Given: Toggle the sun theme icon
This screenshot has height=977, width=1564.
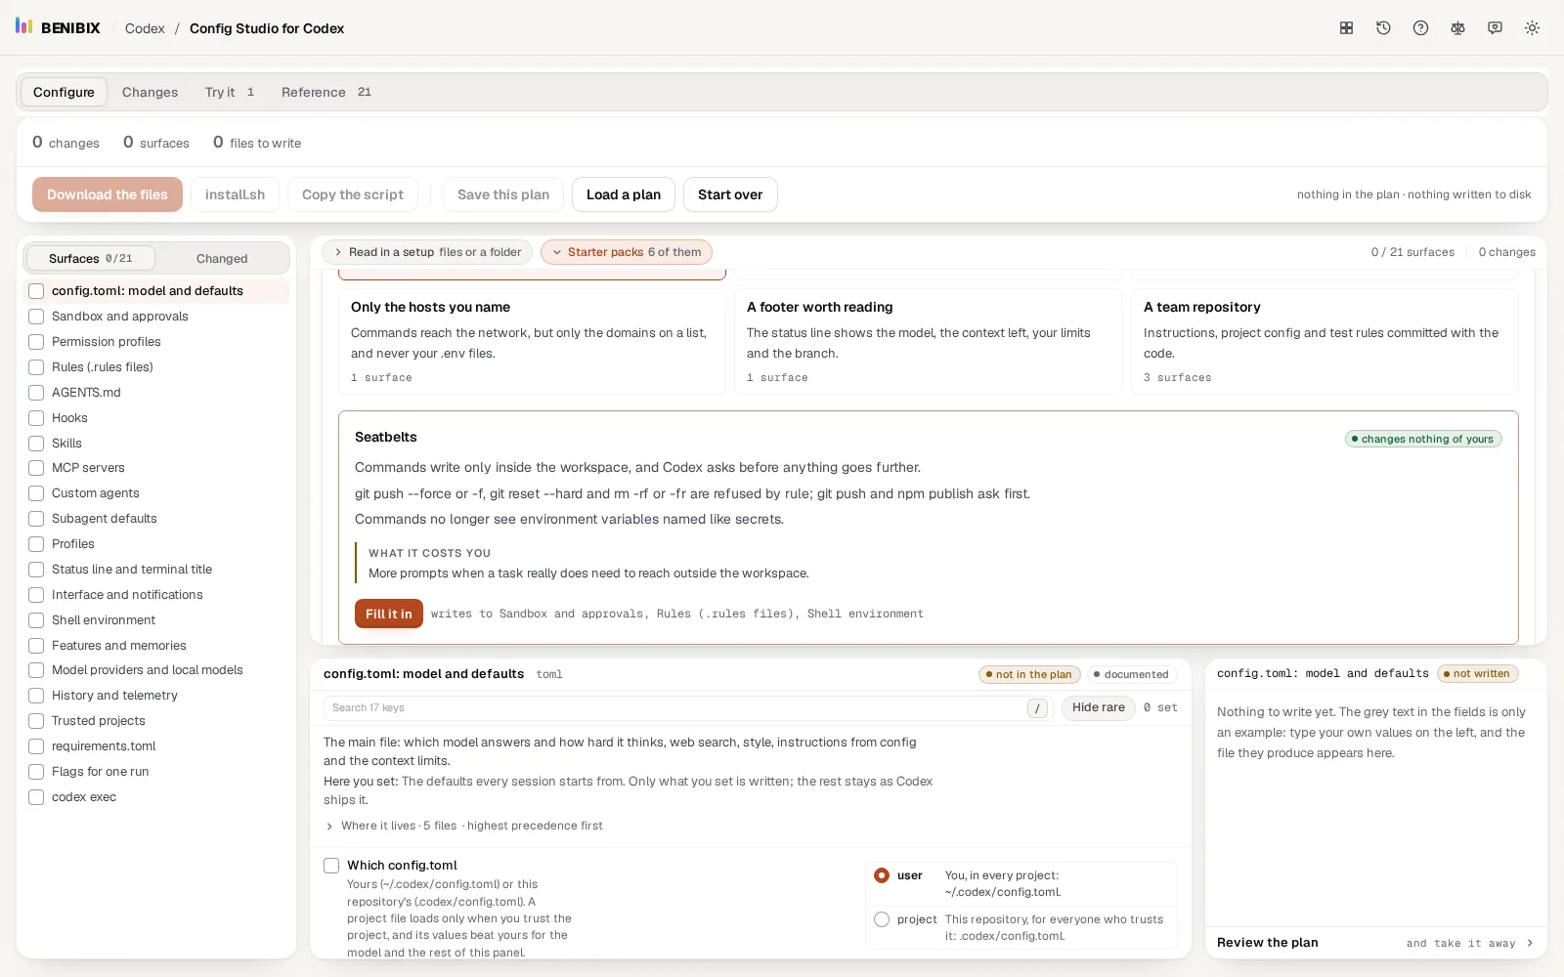Looking at the screenshot, I should pyautogui.click(x=1532, y=28).
